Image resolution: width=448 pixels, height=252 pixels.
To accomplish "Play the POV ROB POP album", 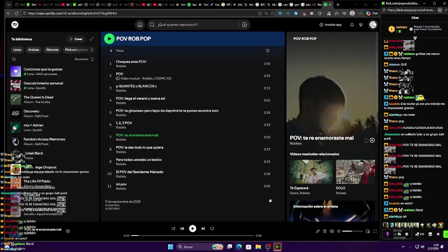I will pos(109,39).
